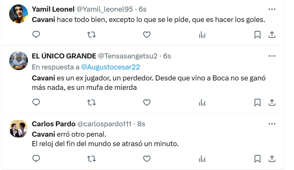The width and height of the screenshot is (294, 170).
Task: Open the @Augustocesar22 mention link
Action: (x=110, y=67)
